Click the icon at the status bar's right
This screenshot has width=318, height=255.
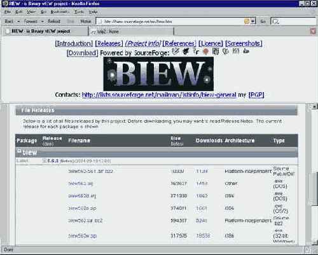307,250
